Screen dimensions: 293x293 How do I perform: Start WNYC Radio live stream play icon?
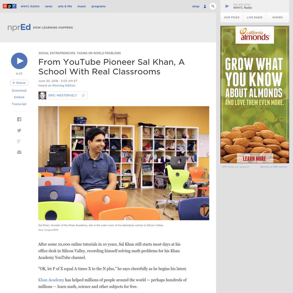(x=227, y=6)
